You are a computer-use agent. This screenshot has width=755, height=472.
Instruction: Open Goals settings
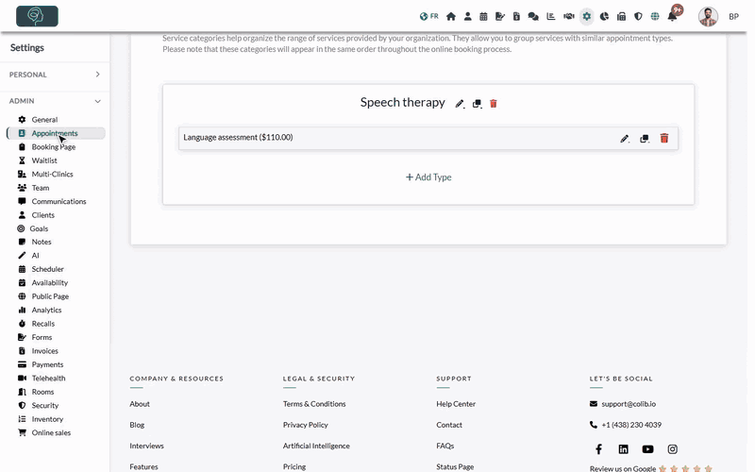coord(39,228)
